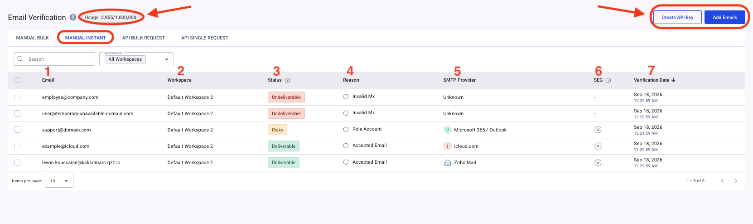
Task: Click into the Search input field
Action: (x=54, y=59)
